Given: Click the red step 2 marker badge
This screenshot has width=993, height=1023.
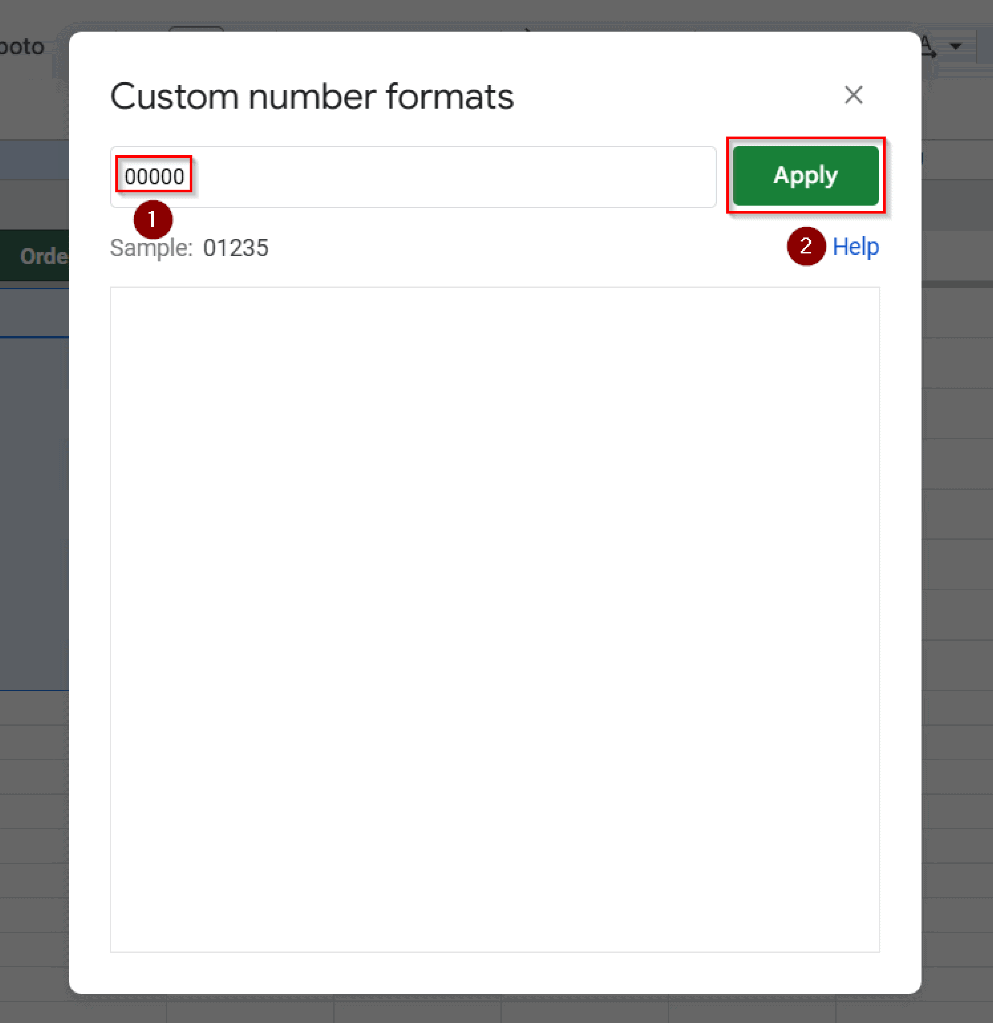Looking at the screenshot, I should click(805, 247).
